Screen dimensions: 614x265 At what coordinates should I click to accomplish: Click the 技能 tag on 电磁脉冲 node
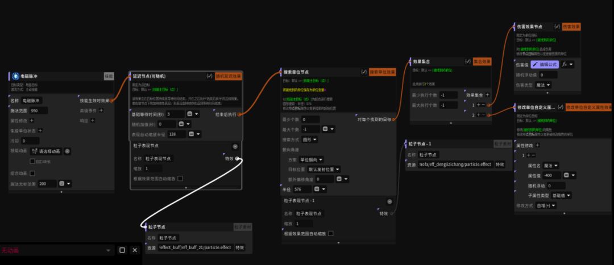109,76
